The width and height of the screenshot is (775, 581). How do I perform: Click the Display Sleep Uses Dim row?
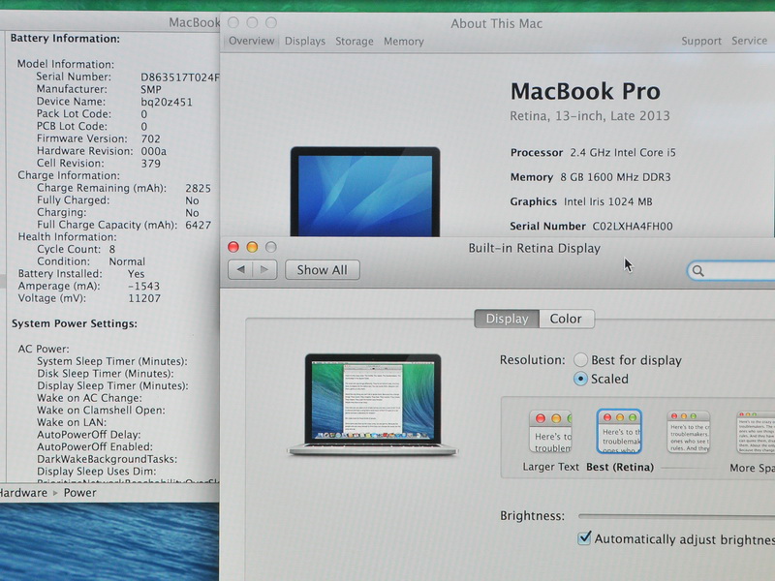(96, 472)
